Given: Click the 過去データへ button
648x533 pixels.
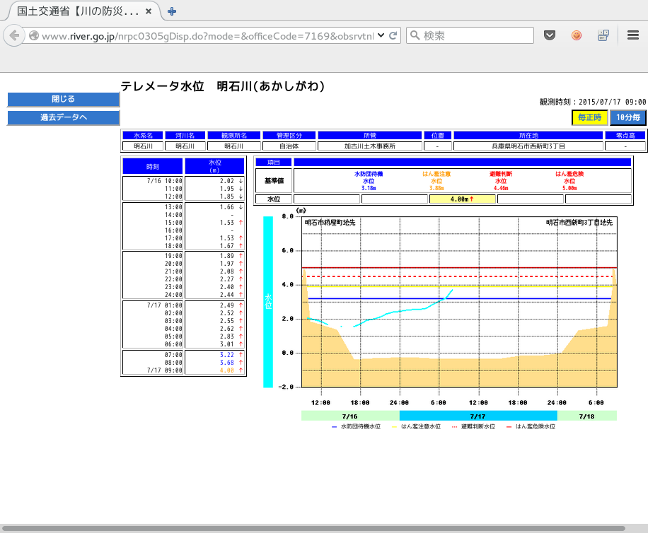Looking at the screenshot, I should tap(63, 117).
